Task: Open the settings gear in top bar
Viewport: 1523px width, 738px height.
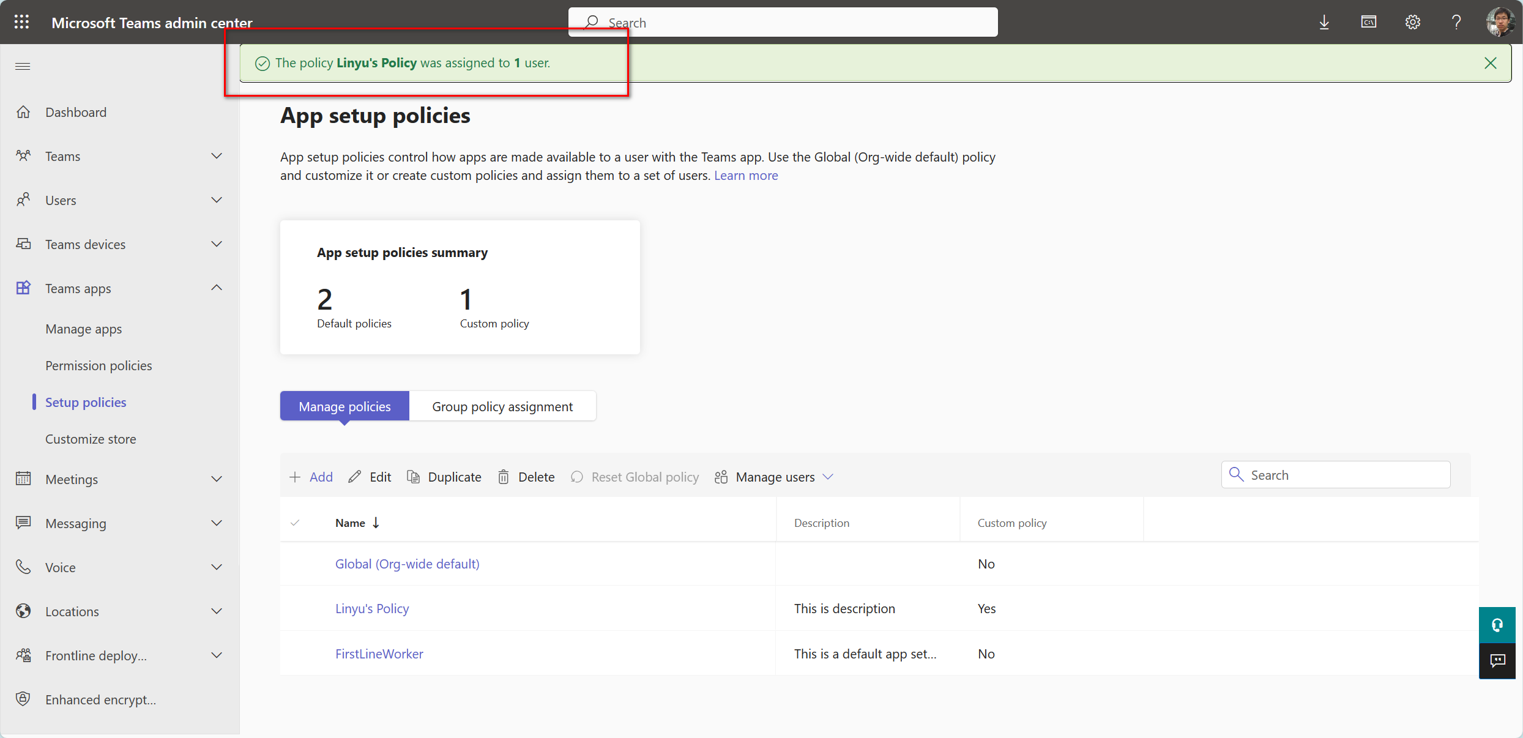Action: (x=1413, y=22)
